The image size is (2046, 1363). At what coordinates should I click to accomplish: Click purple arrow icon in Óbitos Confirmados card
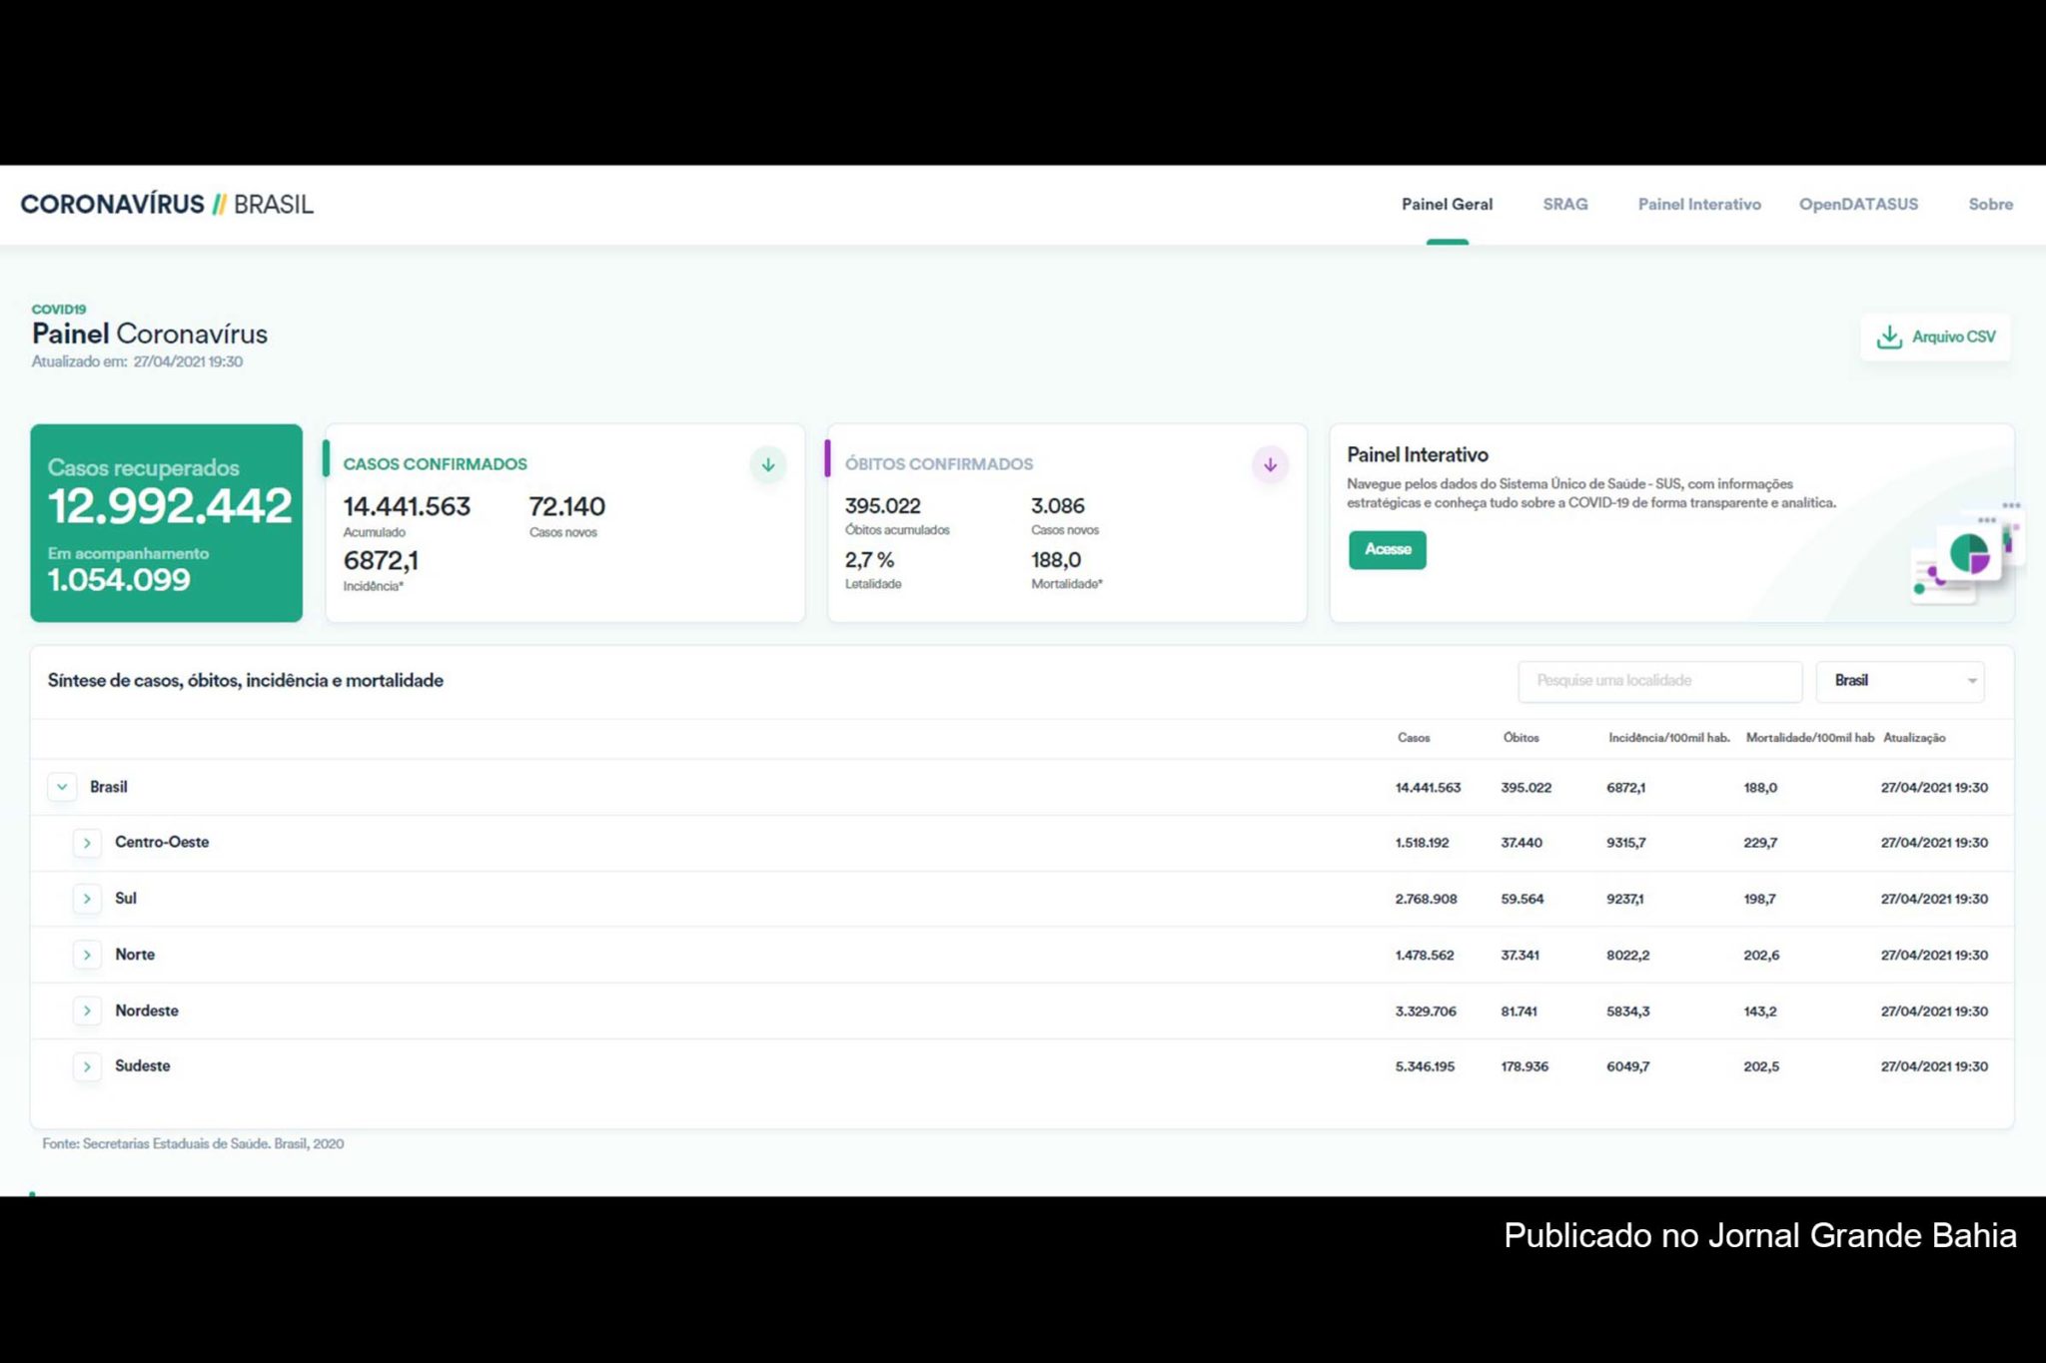[1270, 465]
